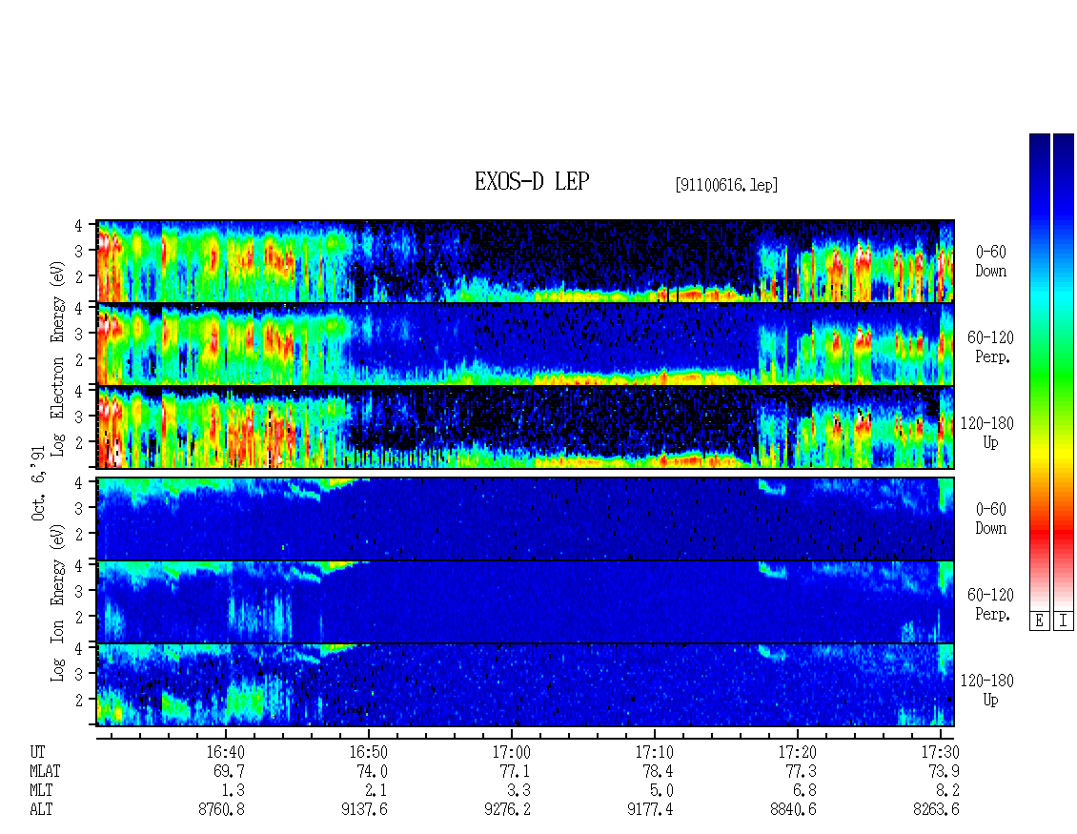Screen dimensions: 1077x834
Task: Click the MLT value 3.3
Action: coord(518,791)
